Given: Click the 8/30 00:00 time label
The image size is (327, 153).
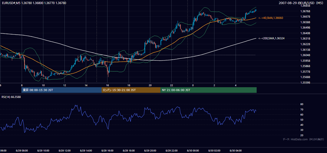Looking at the screenshot, I should pos(193,151).
